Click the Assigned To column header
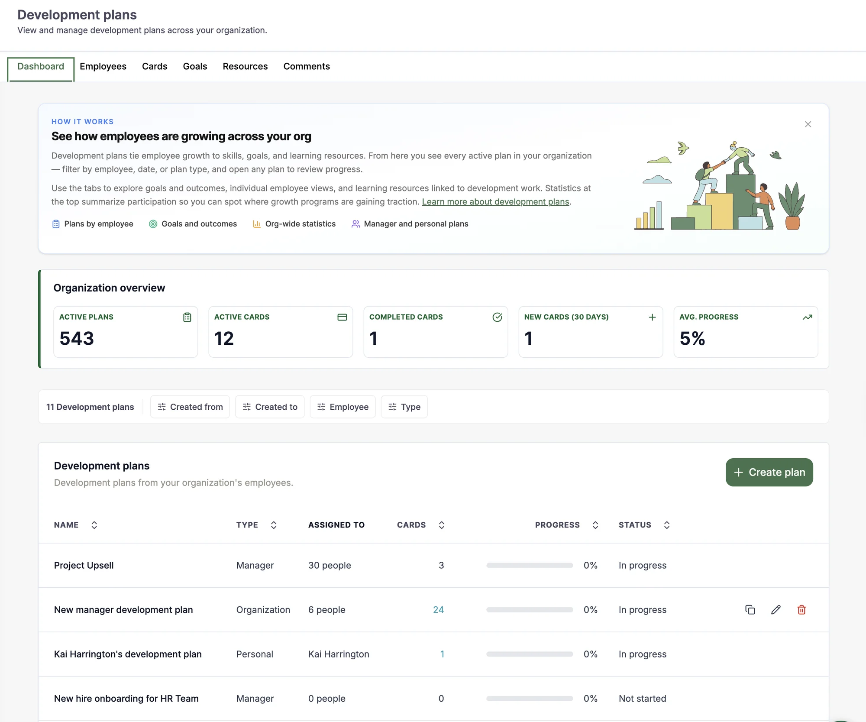The width and height of the screenshot is (866, 722). 336,525
